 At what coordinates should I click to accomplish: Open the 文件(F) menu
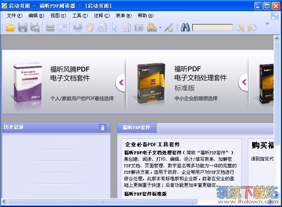coord(15,16)
